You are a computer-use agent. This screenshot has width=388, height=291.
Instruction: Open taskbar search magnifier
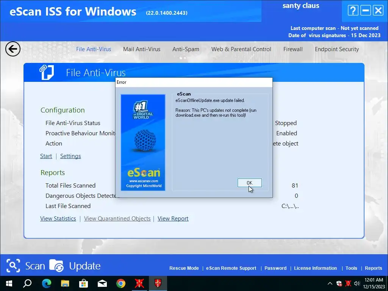click(27, 283)
